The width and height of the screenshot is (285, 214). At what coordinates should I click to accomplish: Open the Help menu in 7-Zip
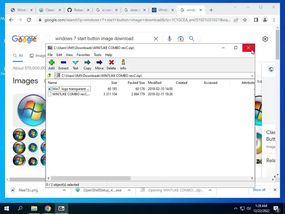tap(109, 55)
